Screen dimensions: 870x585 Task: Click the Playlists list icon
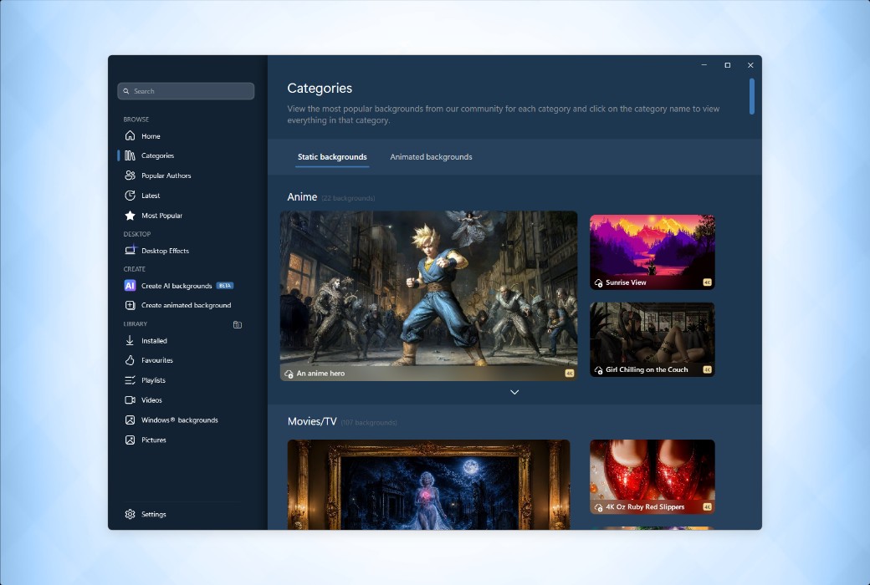(130, 380)
